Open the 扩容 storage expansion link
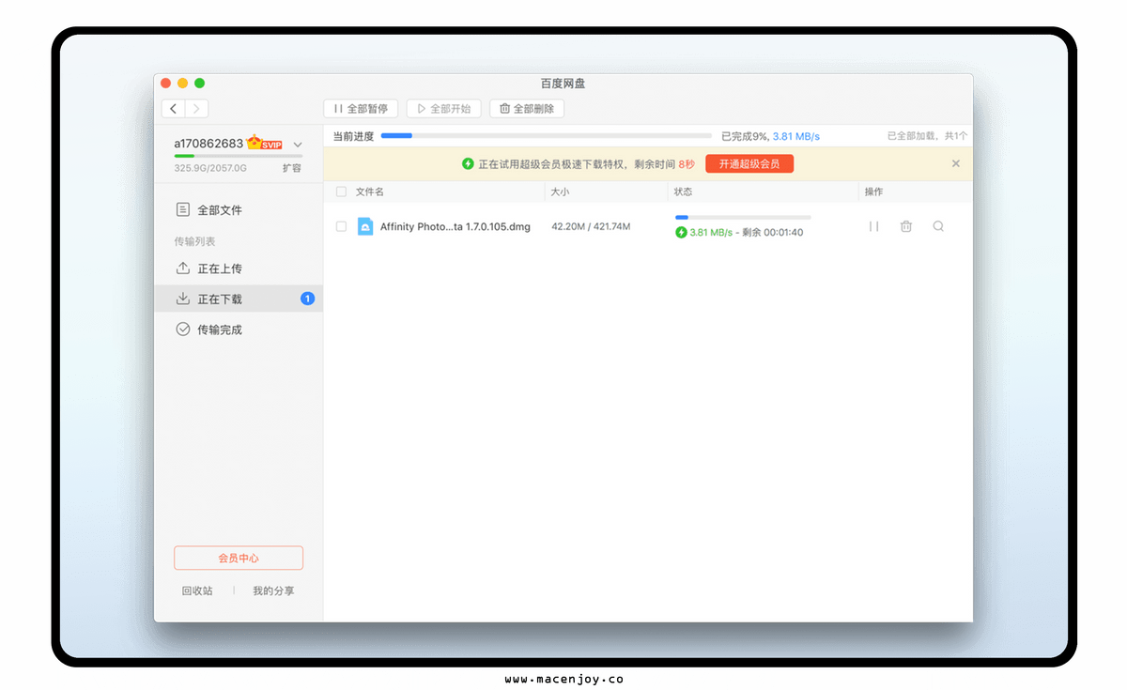Viewport: 1127px width, 690px height. click(x=292, y=168)
